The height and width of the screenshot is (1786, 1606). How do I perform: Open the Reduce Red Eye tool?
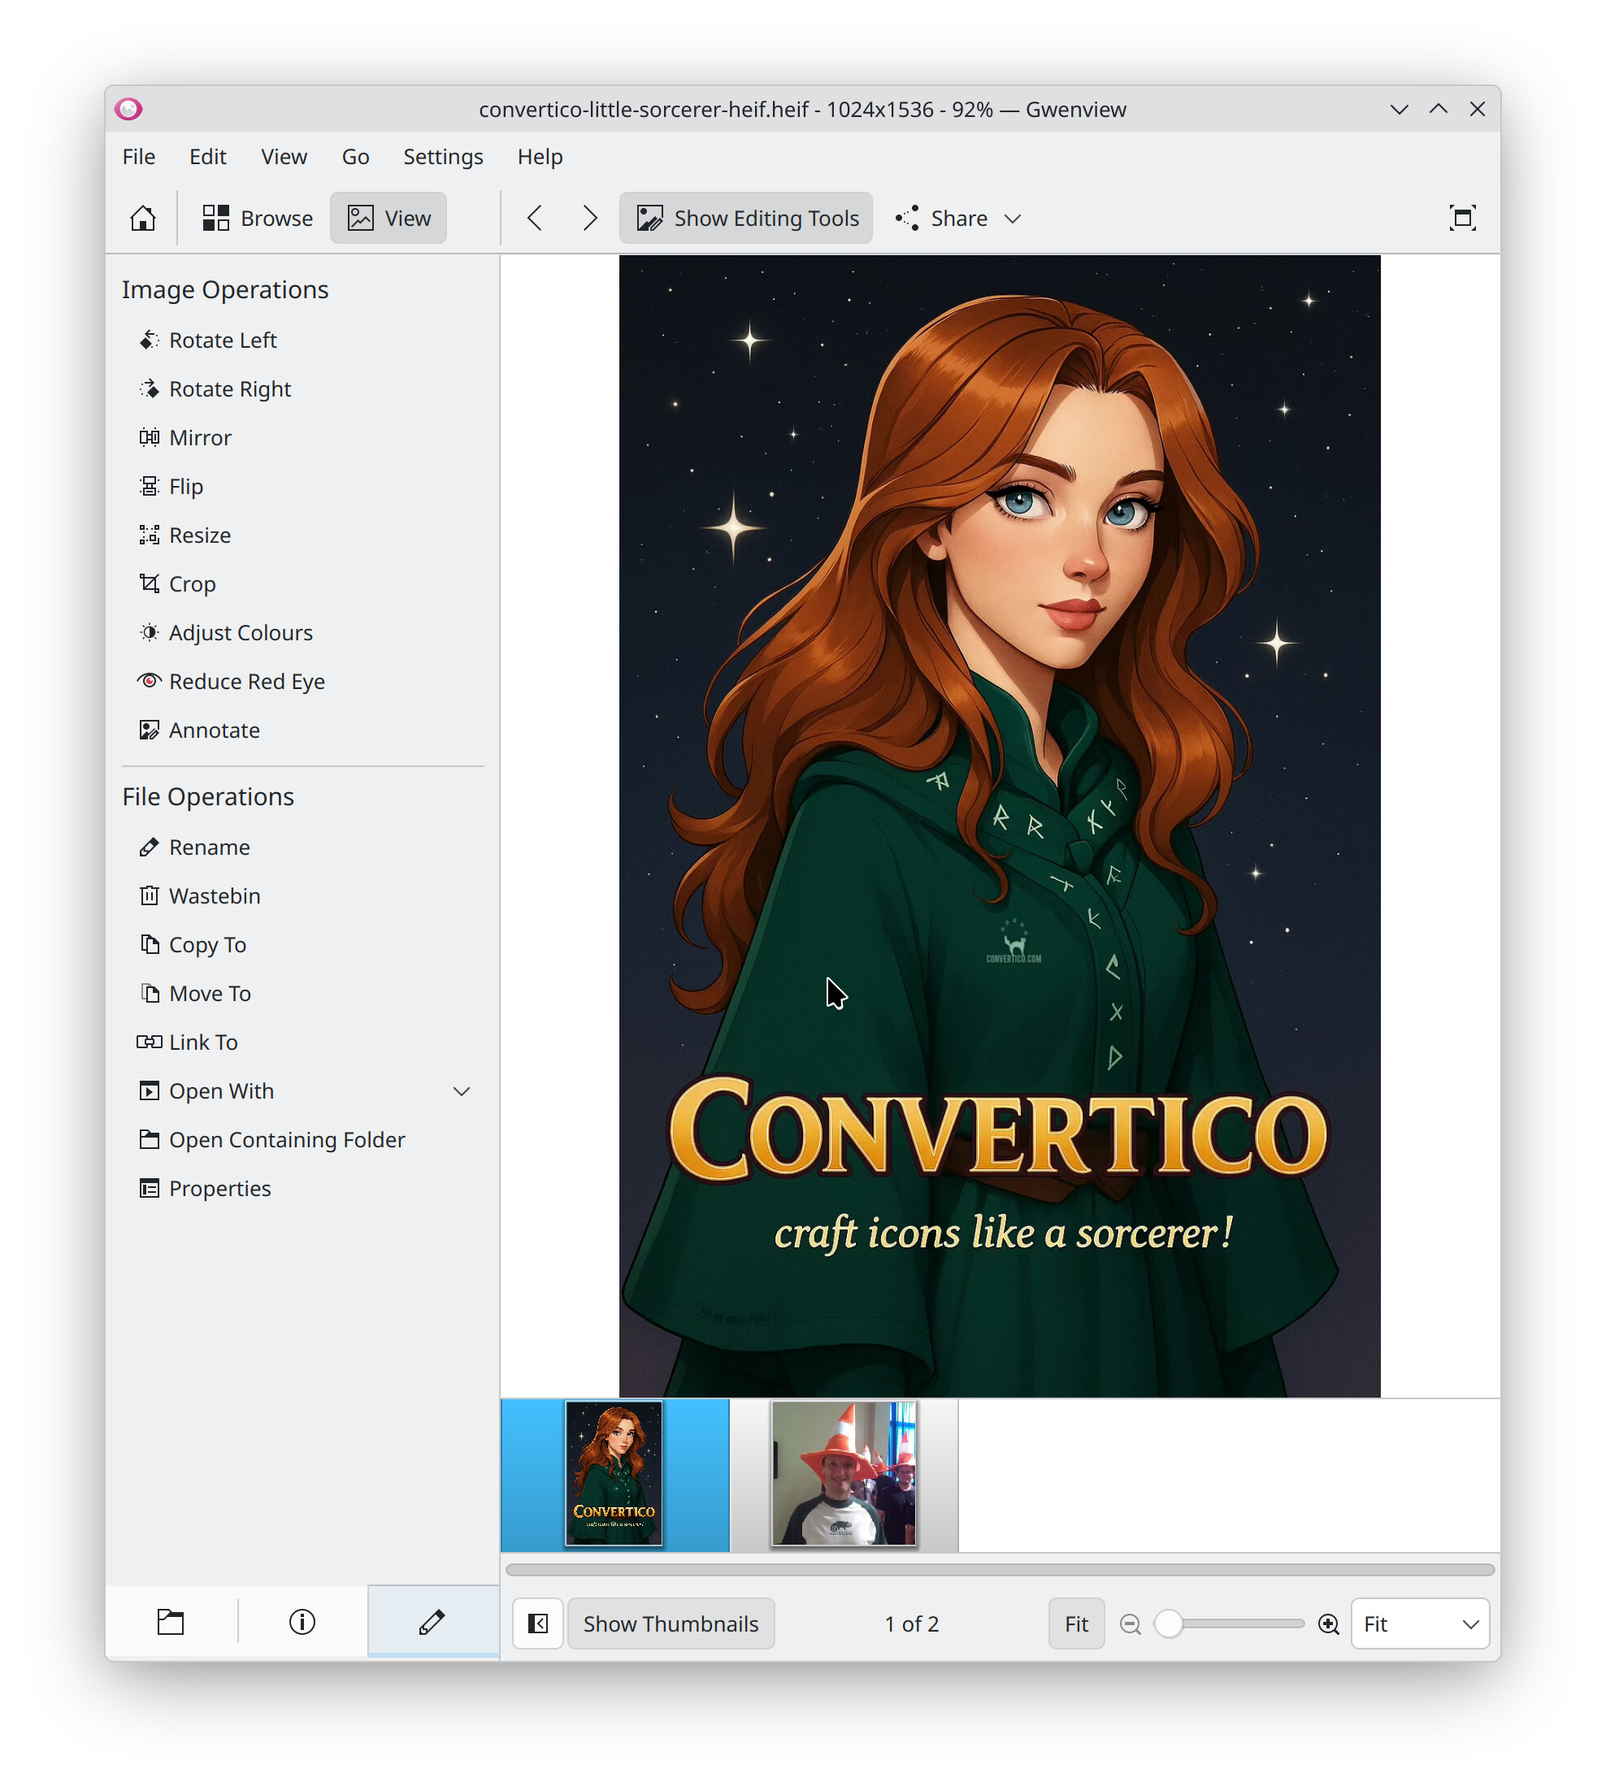pos(246,681)
